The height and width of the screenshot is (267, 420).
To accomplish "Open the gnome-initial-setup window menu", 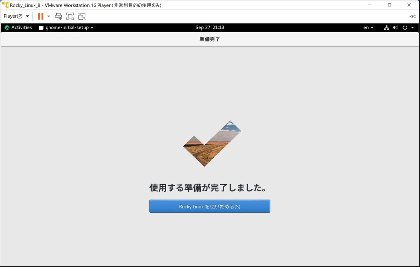I will click(66, 27).
